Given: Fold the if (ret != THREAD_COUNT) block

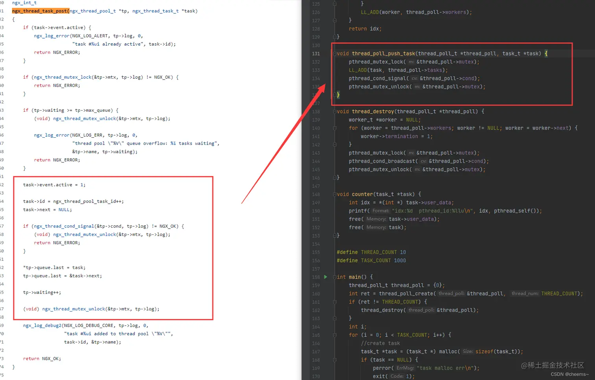Looking at the screenshot, I should (334, 302).
